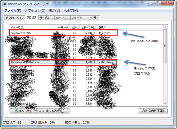The height and width of the screenshot is (129, 177).
Task: Click the scrollbar down arrow
Action: 165,104
